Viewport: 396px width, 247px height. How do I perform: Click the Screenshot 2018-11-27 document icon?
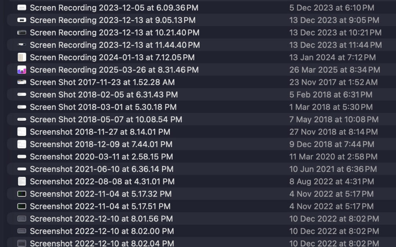pos(22,131)
